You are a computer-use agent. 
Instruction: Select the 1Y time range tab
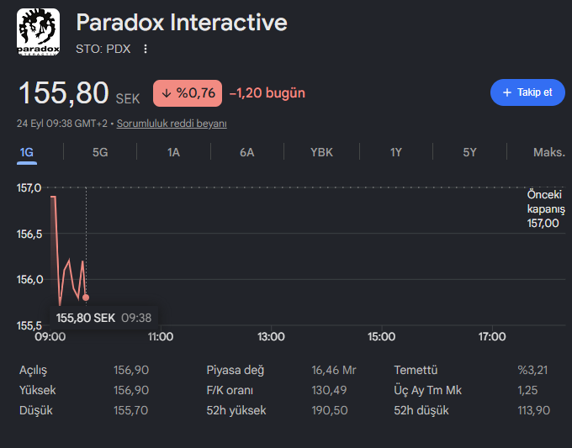pos(396,152)
